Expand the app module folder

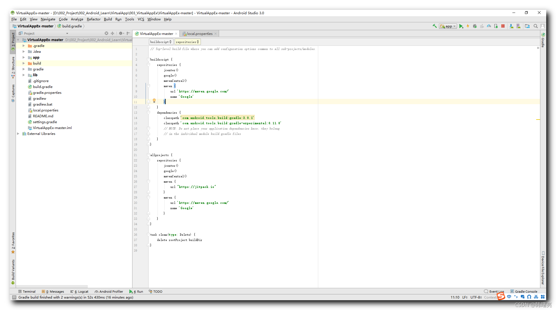24,58
